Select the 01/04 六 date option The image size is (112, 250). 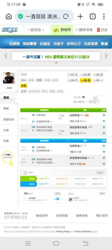tap(73, 80)
